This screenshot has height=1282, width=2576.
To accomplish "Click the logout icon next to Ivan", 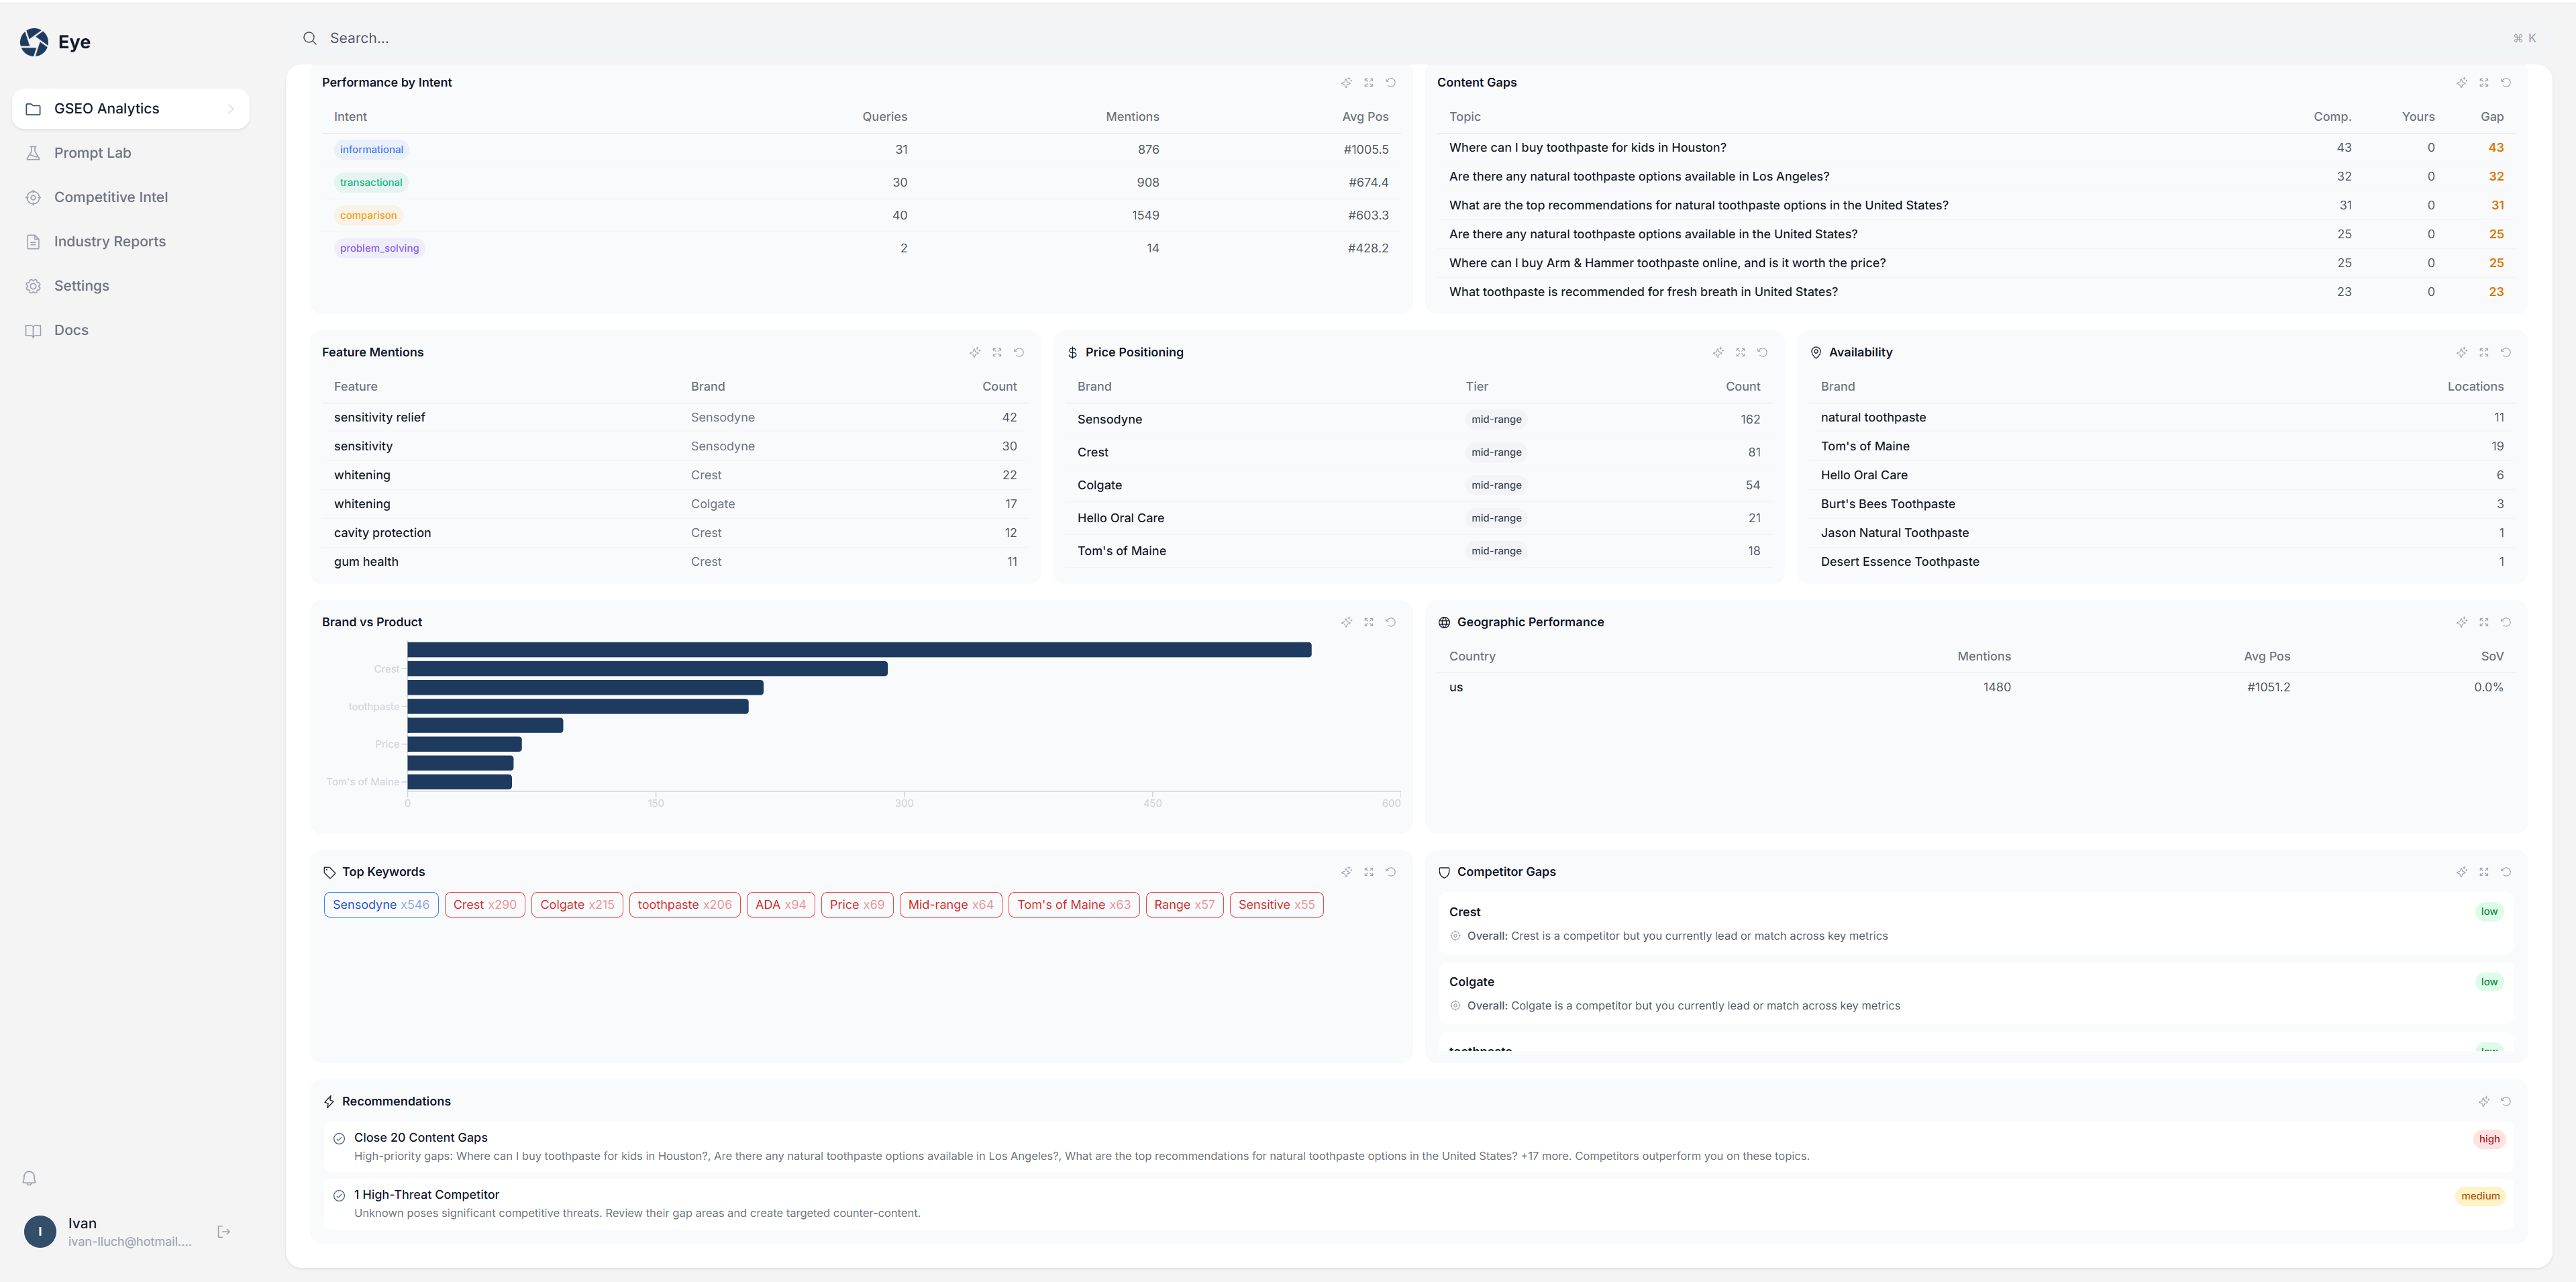I will click(x=224, y=1232).
